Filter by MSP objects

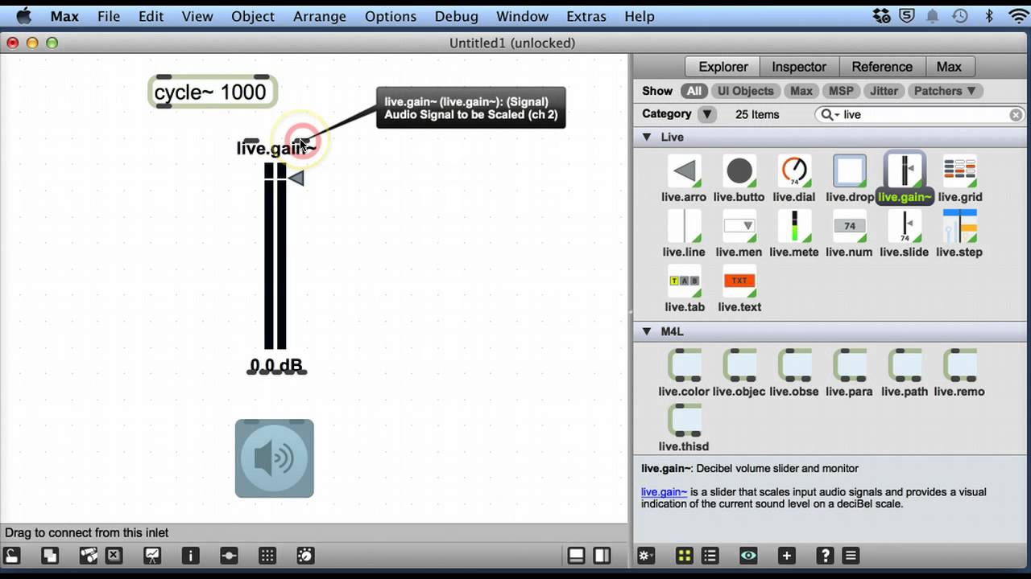pyautogui.click(x=841, y=91)
